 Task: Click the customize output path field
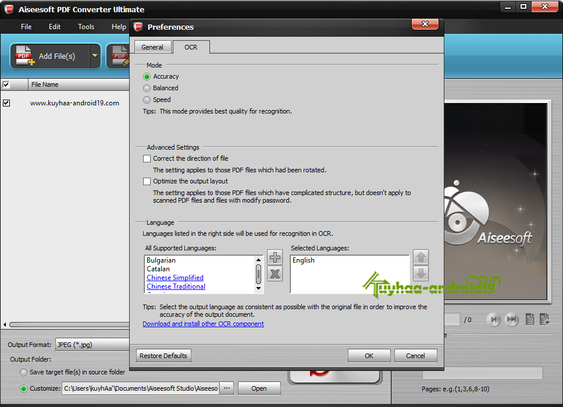[x=140, y=388]
